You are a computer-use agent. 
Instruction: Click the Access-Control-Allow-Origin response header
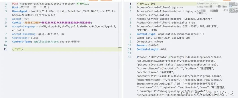(160, 7)
